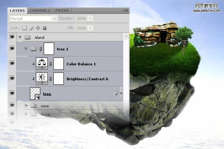The height and width of the screenshot is (149, 224).
Task: Hide the fence group eye
Action: pyautogui.click(x=12, y=114)
